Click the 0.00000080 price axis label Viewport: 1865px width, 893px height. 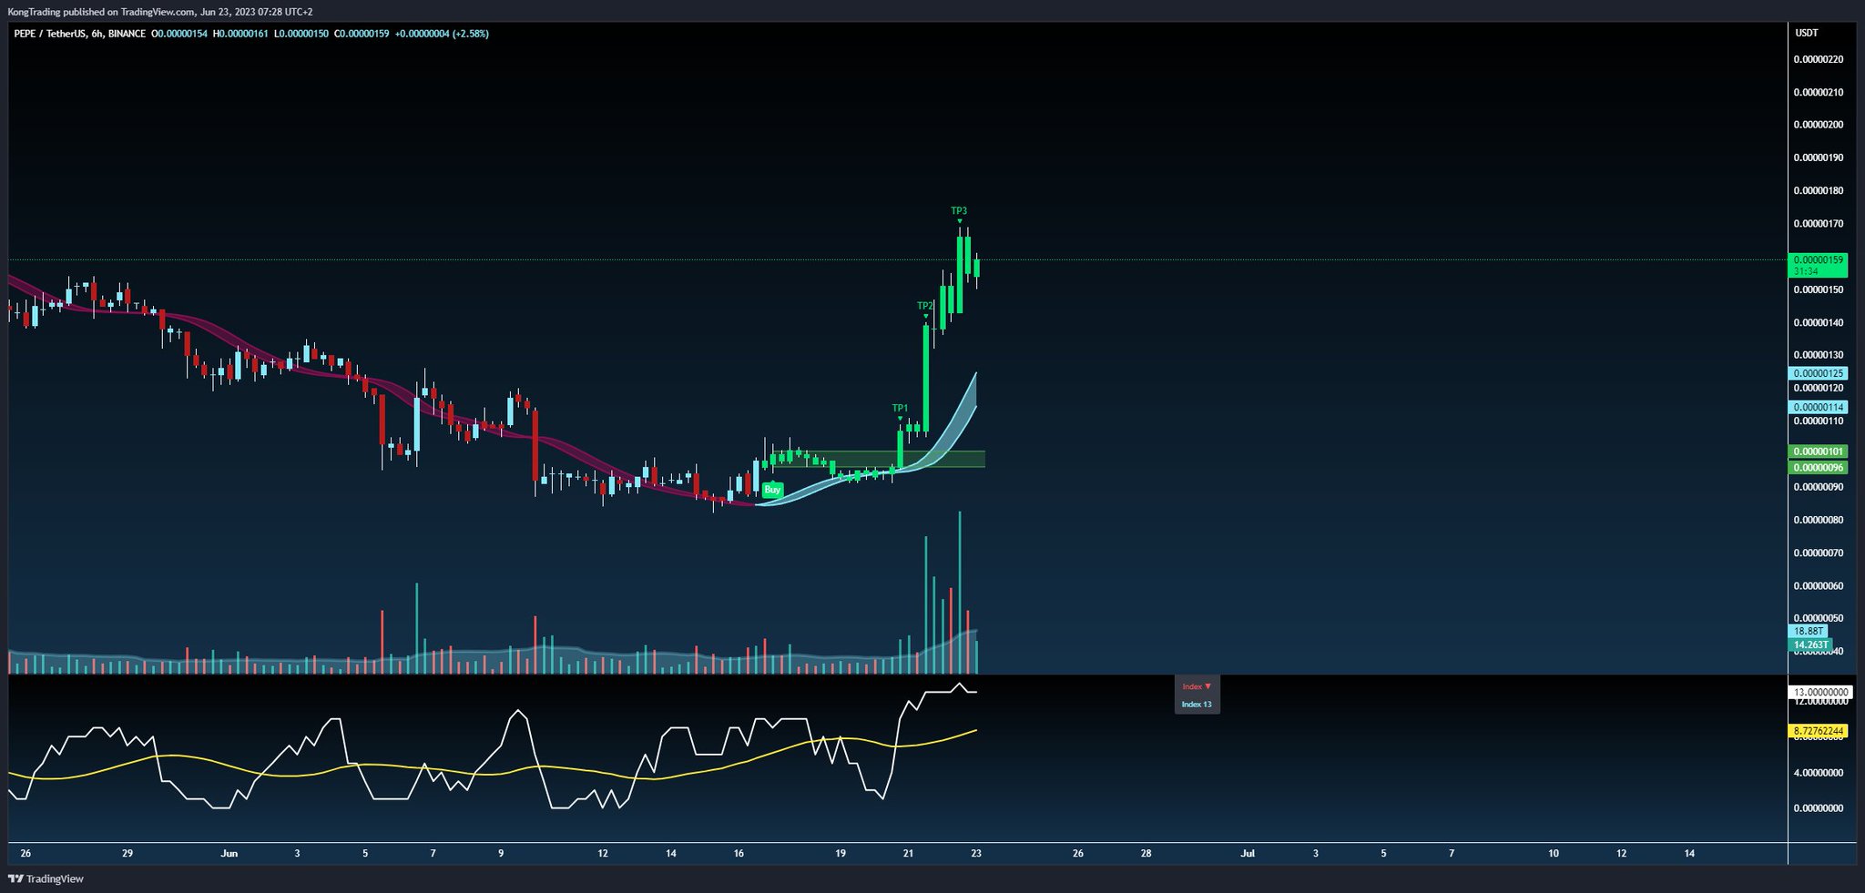coord(1819,521)
